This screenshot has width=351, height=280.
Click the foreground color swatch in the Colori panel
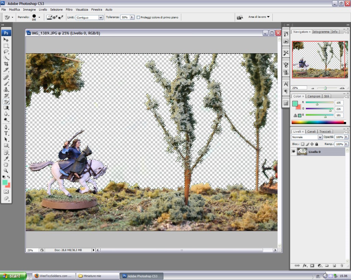coord(295,104)
